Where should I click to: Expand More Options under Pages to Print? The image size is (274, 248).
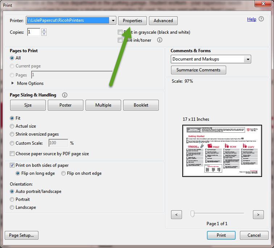pyautogui.click(x=13, y=83)
